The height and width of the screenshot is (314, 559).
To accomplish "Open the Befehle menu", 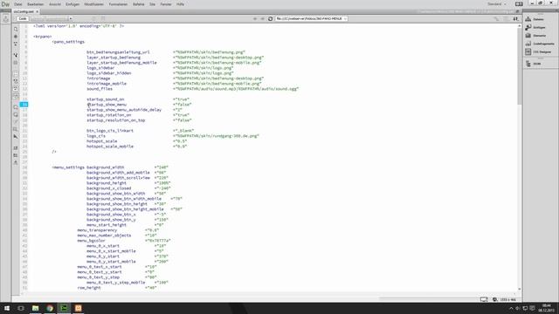I will [138, 4].
